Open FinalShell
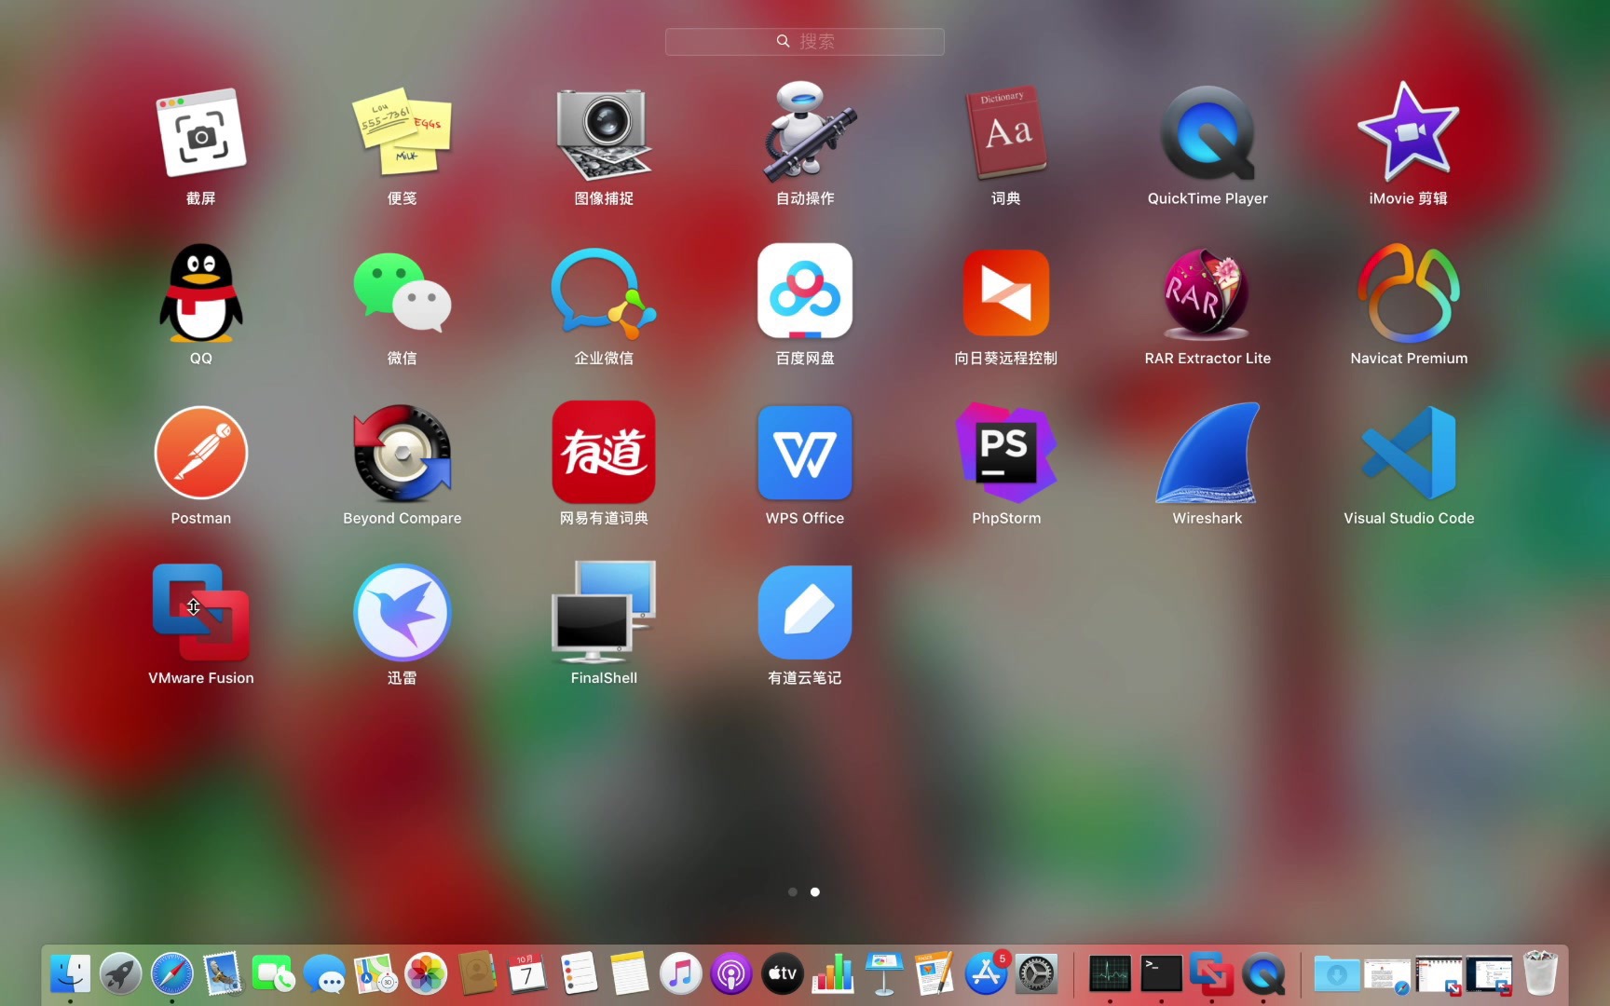 point(603,612)
